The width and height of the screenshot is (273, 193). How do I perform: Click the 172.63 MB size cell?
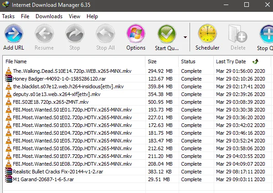pos(160,125)
